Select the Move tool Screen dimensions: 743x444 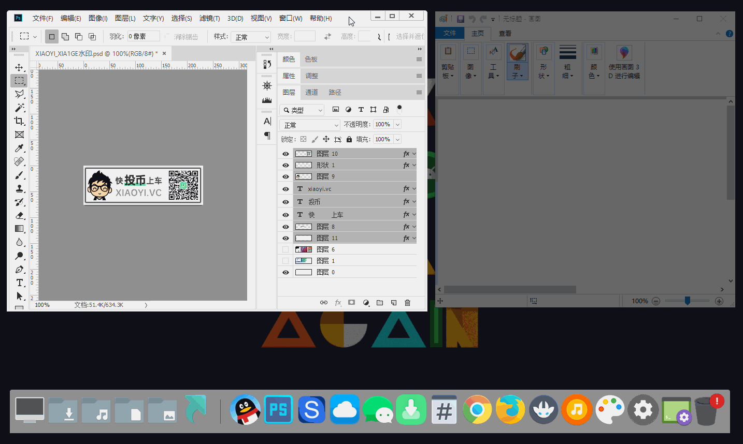coord(19,67)
